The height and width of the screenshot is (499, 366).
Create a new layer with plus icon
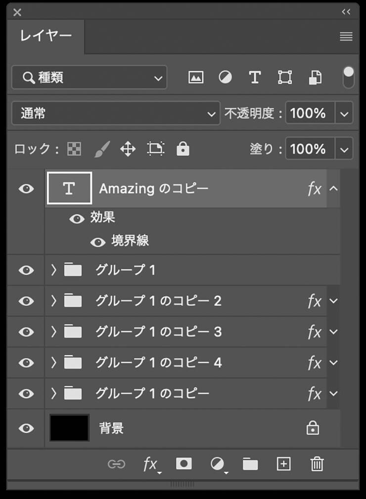283,464
